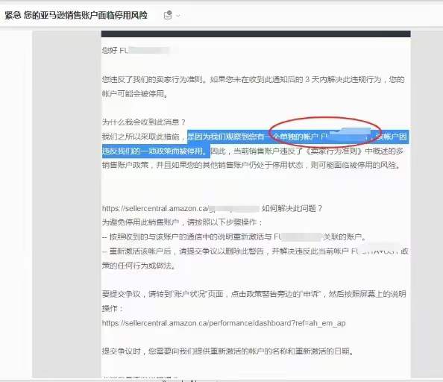Image resolution: width=443 pixels, height=382 pixels.
Task: Open the sellercentral performance dashboard link
Action: click(x=224, y=323)
